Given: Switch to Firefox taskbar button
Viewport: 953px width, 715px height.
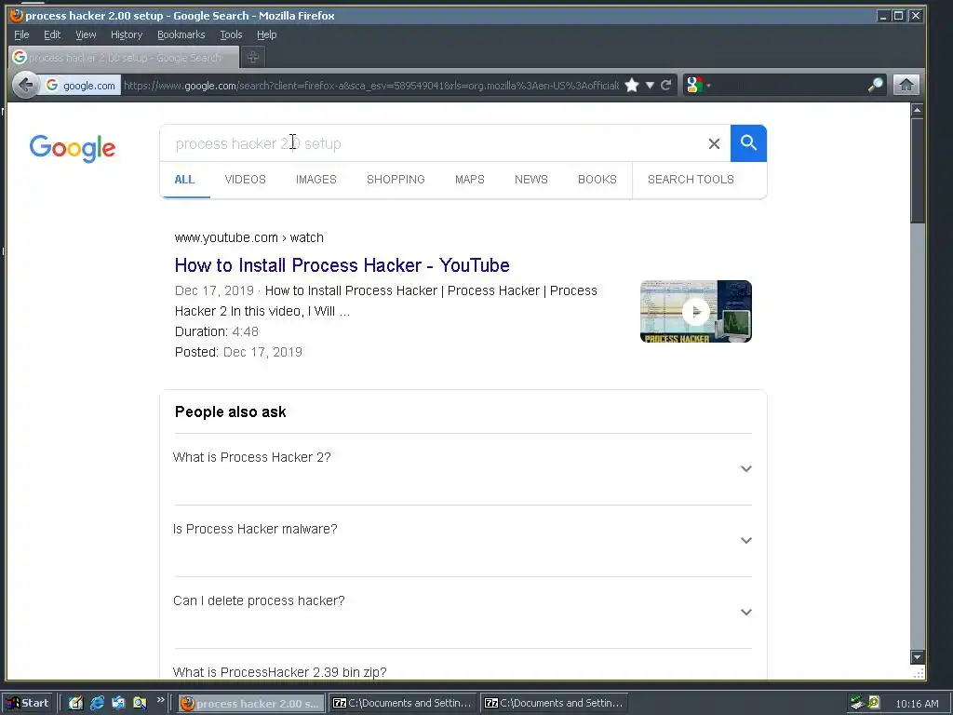Looking at the screenshot, I should point(251,703).
